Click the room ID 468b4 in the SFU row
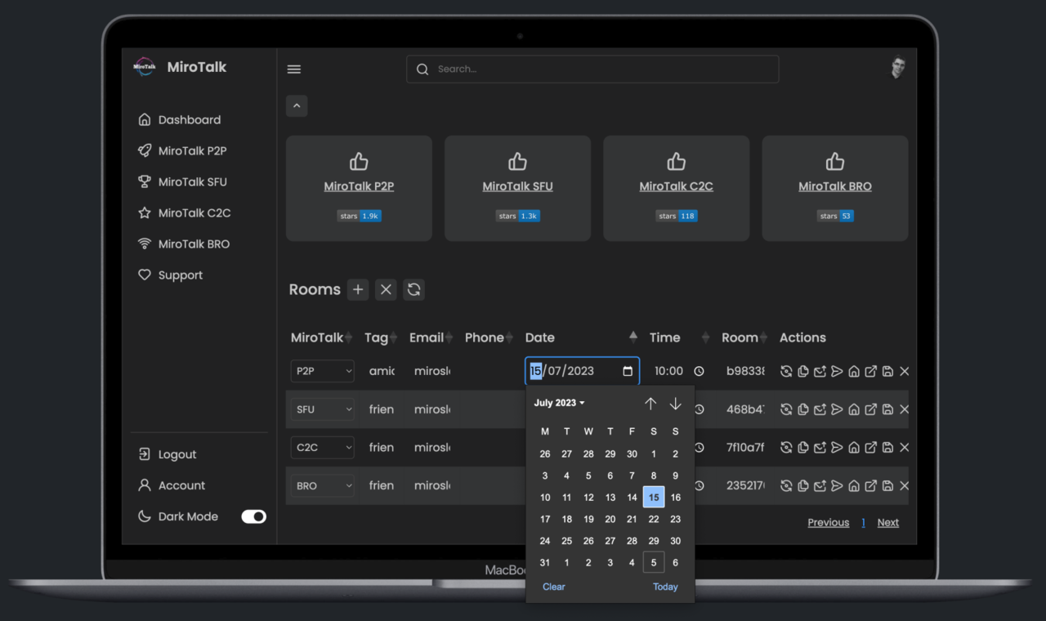Viewport: 1046px width, 621px height. [745, 409]
